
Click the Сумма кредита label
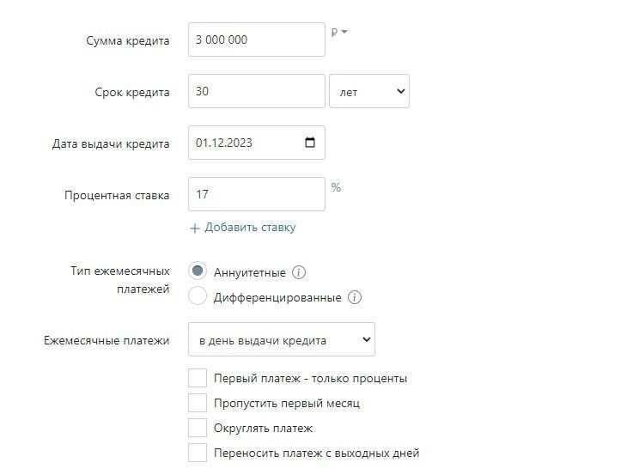(128, 40)
